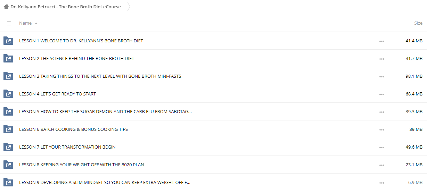
Task: Open more options for LESSON 4 row
Action: click(x=382, y=94)
